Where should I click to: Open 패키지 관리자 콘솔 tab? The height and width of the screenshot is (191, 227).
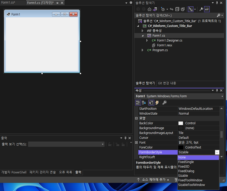(43, 172)
